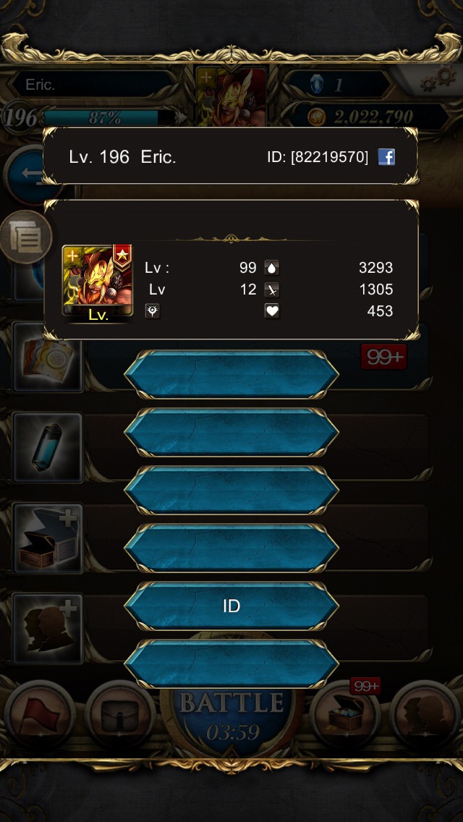Click the last blue button above BATTLE

(231, 664)
